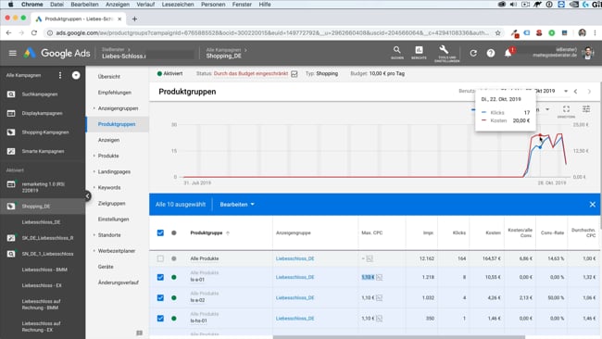The image size is (602, 339).
Task: Open the notifications bell
Action: [508, 53]
